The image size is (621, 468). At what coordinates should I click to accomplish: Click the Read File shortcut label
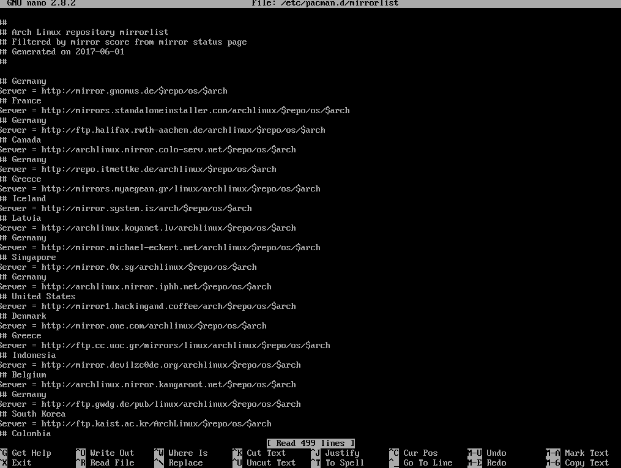[112, 463]
